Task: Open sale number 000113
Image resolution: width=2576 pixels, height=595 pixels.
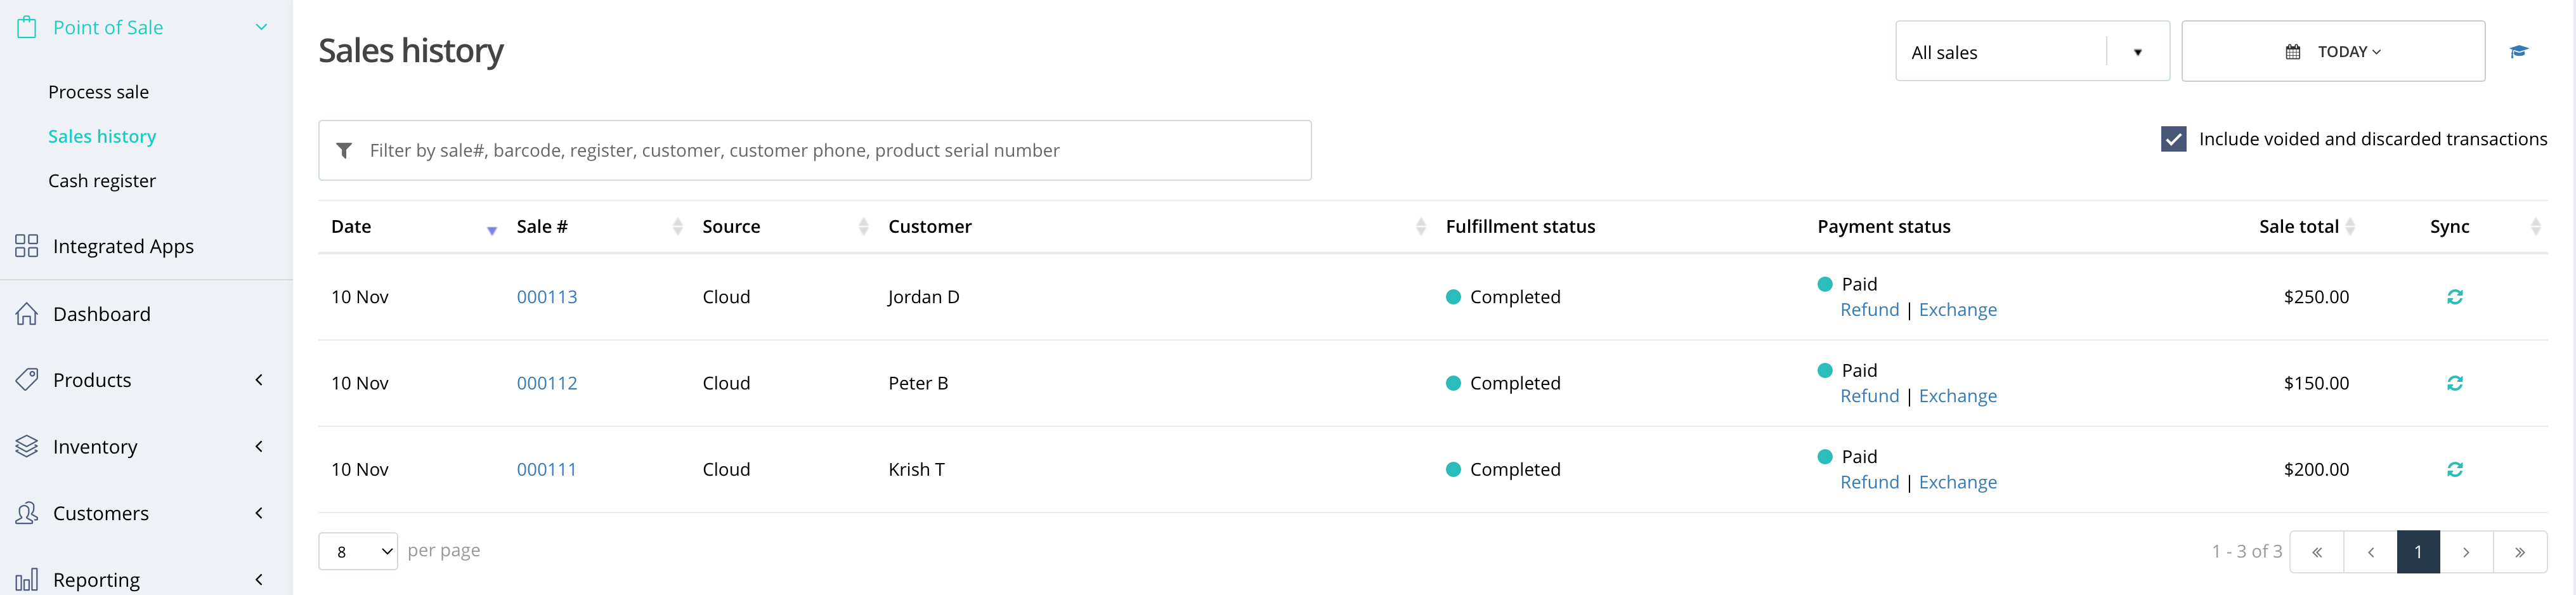Action: pos(547,297)
